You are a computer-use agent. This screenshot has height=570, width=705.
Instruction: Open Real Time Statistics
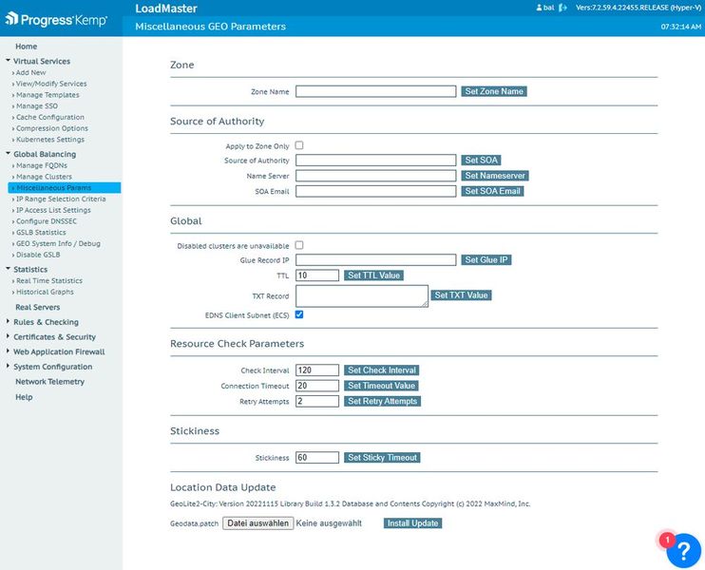[49, 280]
